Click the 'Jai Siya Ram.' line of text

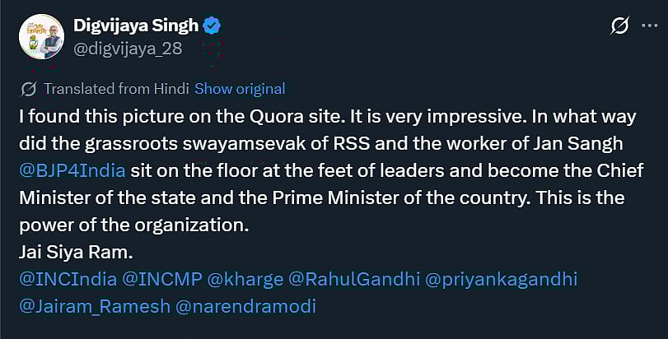tap(69, 252)
